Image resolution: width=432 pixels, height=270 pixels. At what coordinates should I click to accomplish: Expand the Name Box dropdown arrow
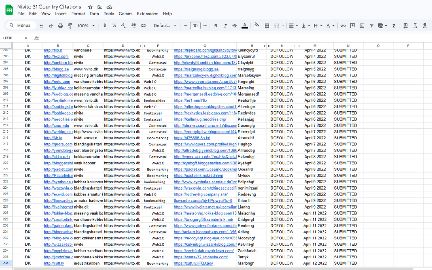click(x=26, y=38)
